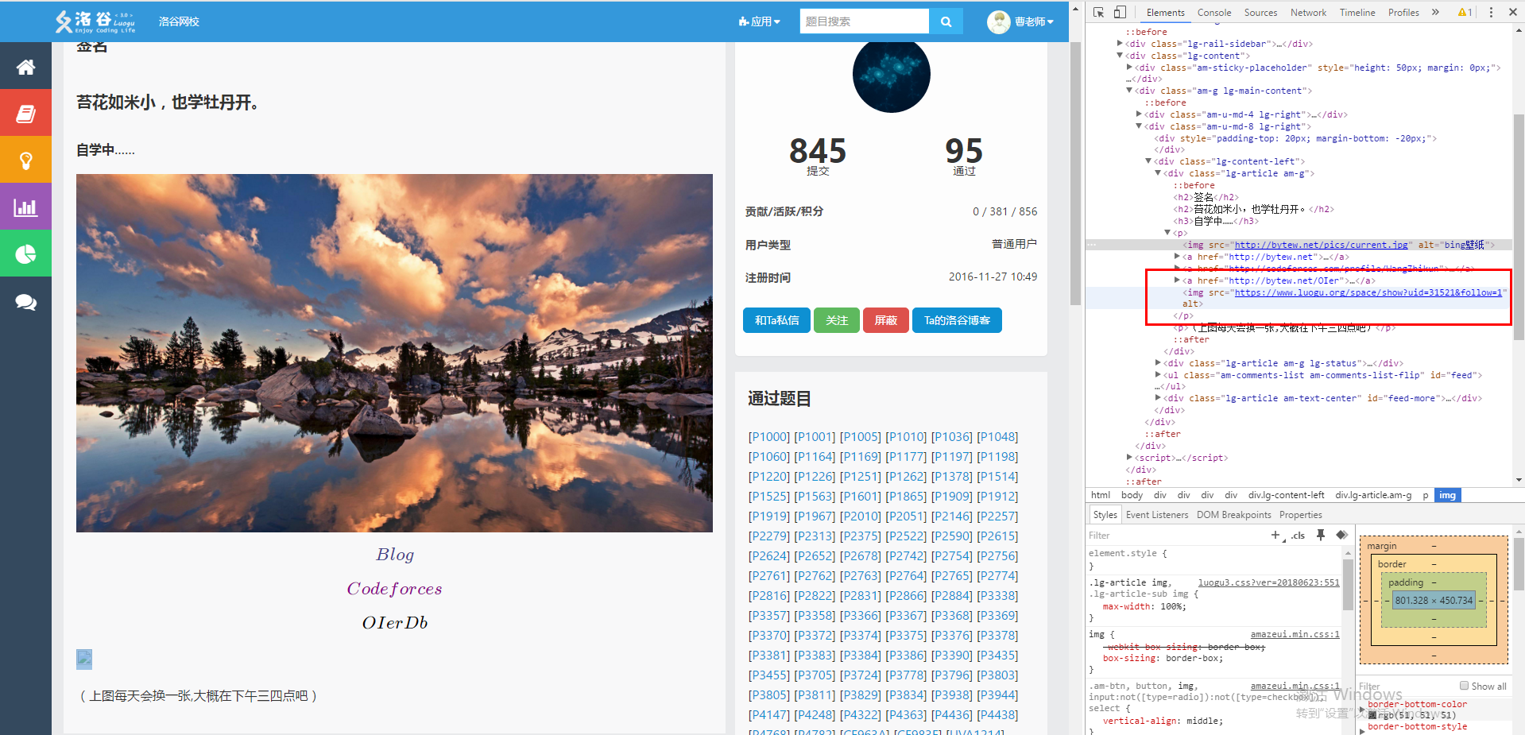Open the OIerDb link
Viewport: 1525px width, 735px height.
pos(395,623)
